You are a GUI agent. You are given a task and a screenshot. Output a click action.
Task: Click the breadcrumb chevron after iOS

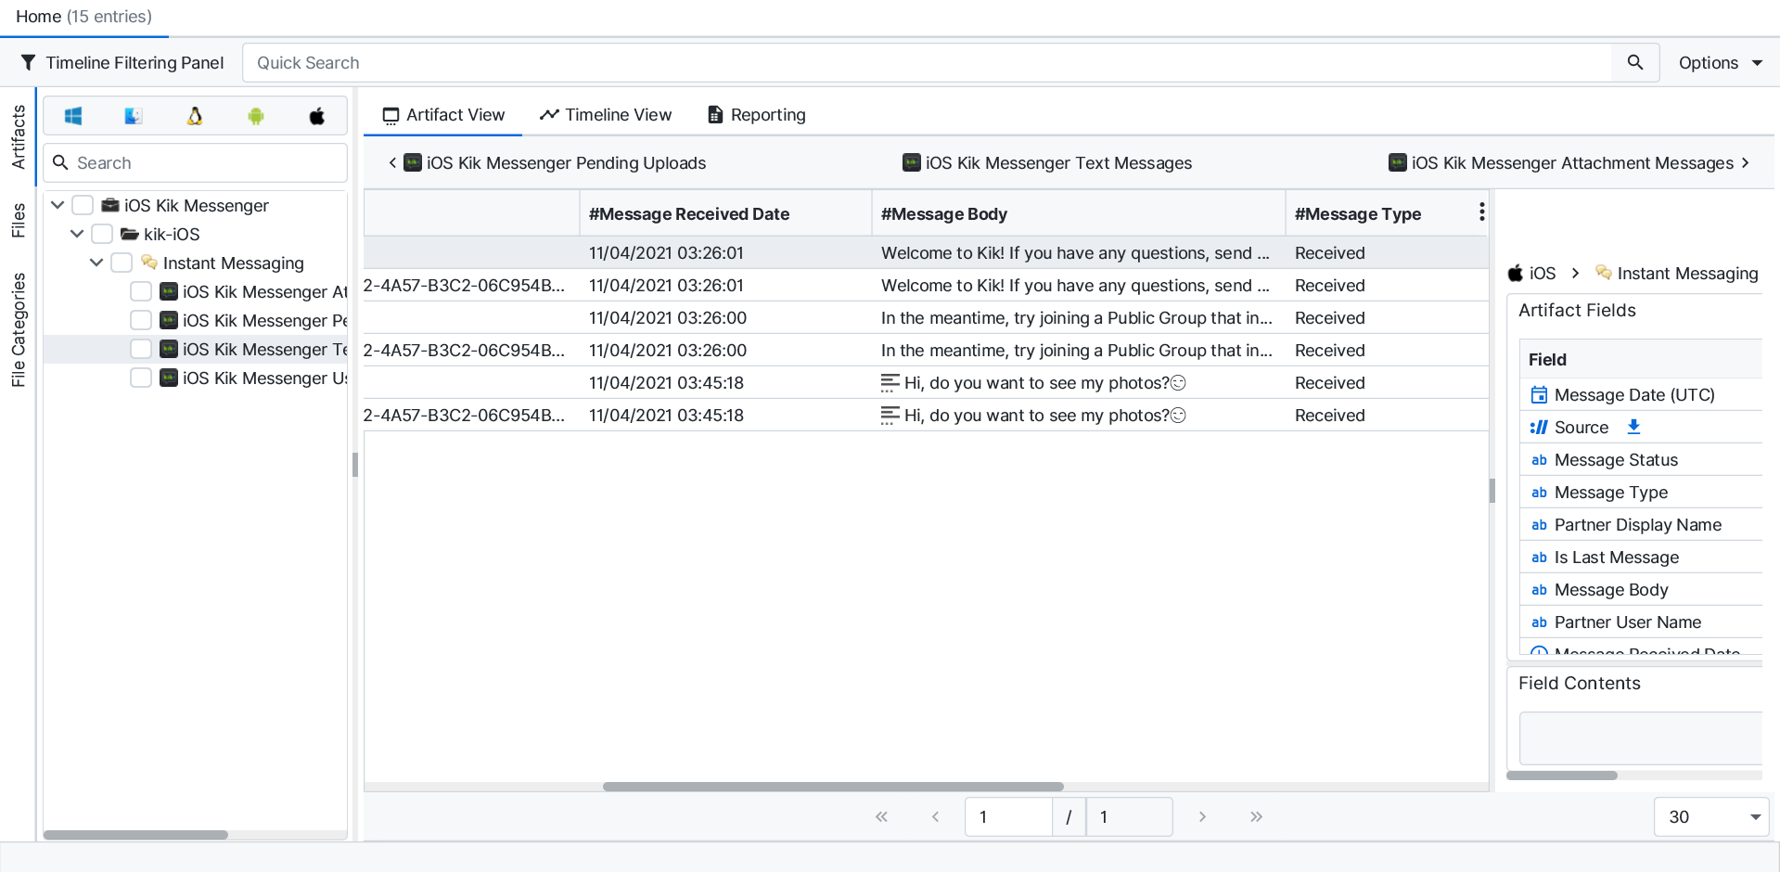pyautogui.click(x=1575, y=273)
